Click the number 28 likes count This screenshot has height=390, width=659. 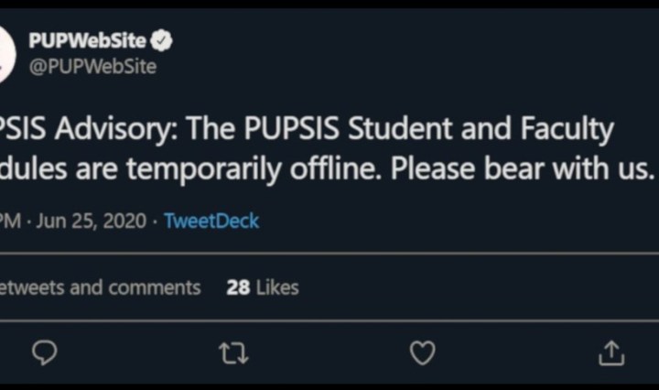tap(238, 287)
